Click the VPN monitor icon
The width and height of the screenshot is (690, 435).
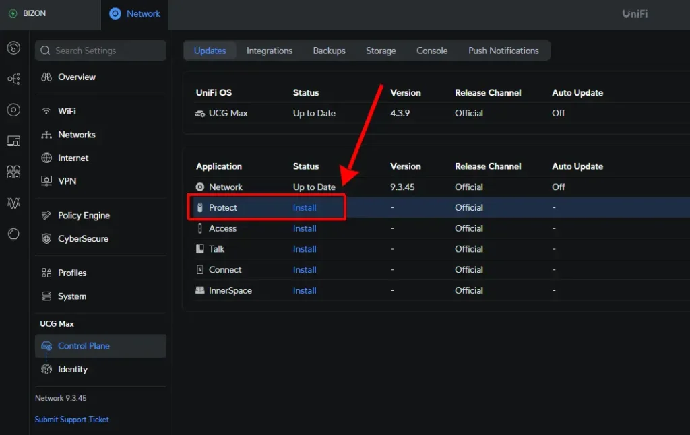tap(46, 181)
